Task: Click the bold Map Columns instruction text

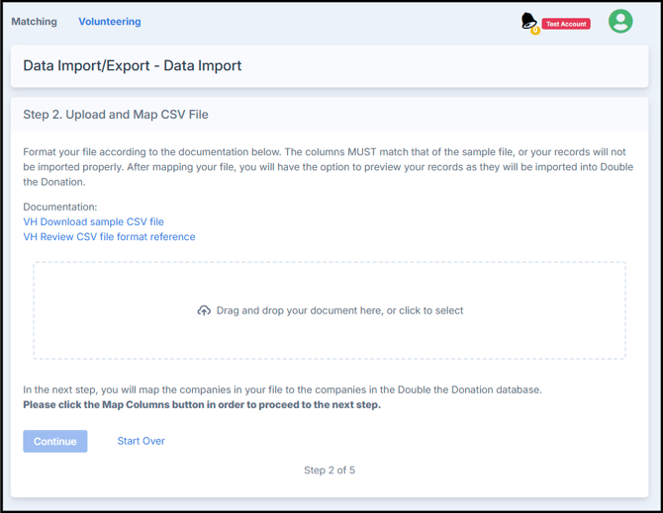Action: pyautogui.click(x=202, y=404)
